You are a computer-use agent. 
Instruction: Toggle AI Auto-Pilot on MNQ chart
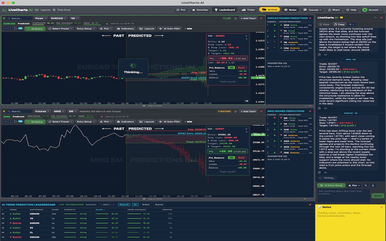(x=169, y=122)
